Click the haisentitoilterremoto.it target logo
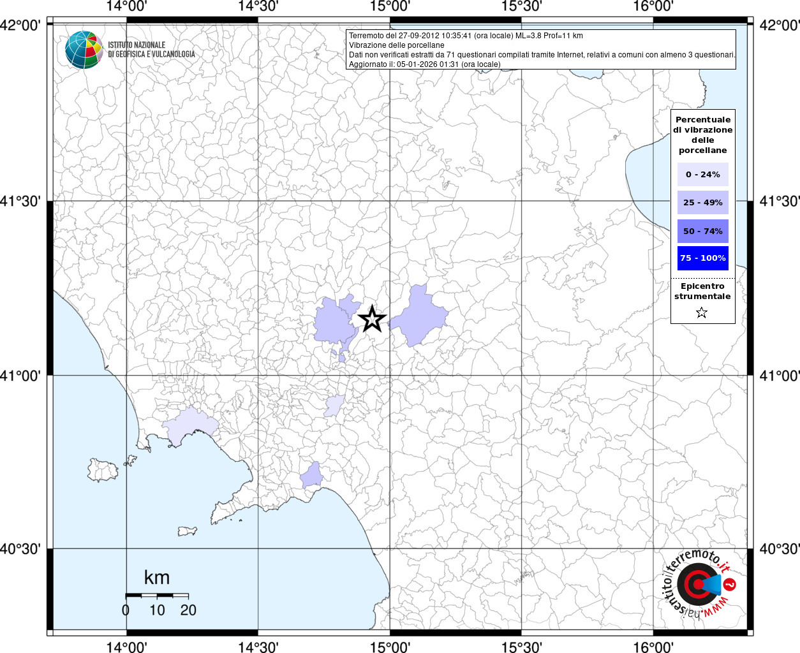Image resolution: width=800 pixels, height=653 pixels. point(699,584)
